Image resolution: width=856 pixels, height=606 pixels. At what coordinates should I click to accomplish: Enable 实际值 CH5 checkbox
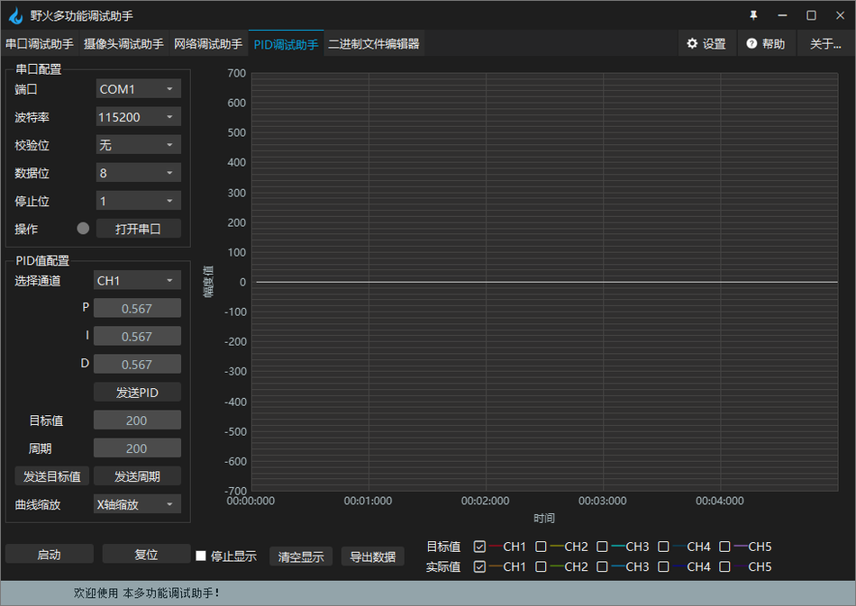[x=724, y=566]
